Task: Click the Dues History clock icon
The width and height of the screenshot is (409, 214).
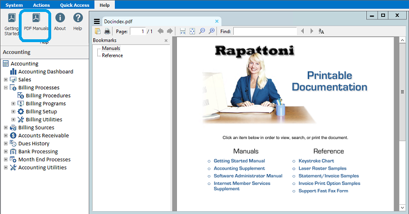Action: pos(13,143)
